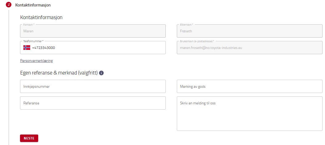Click the red step 2 circle icon
The width and height of the screenshot is (325, 145).
pos(9,5)
